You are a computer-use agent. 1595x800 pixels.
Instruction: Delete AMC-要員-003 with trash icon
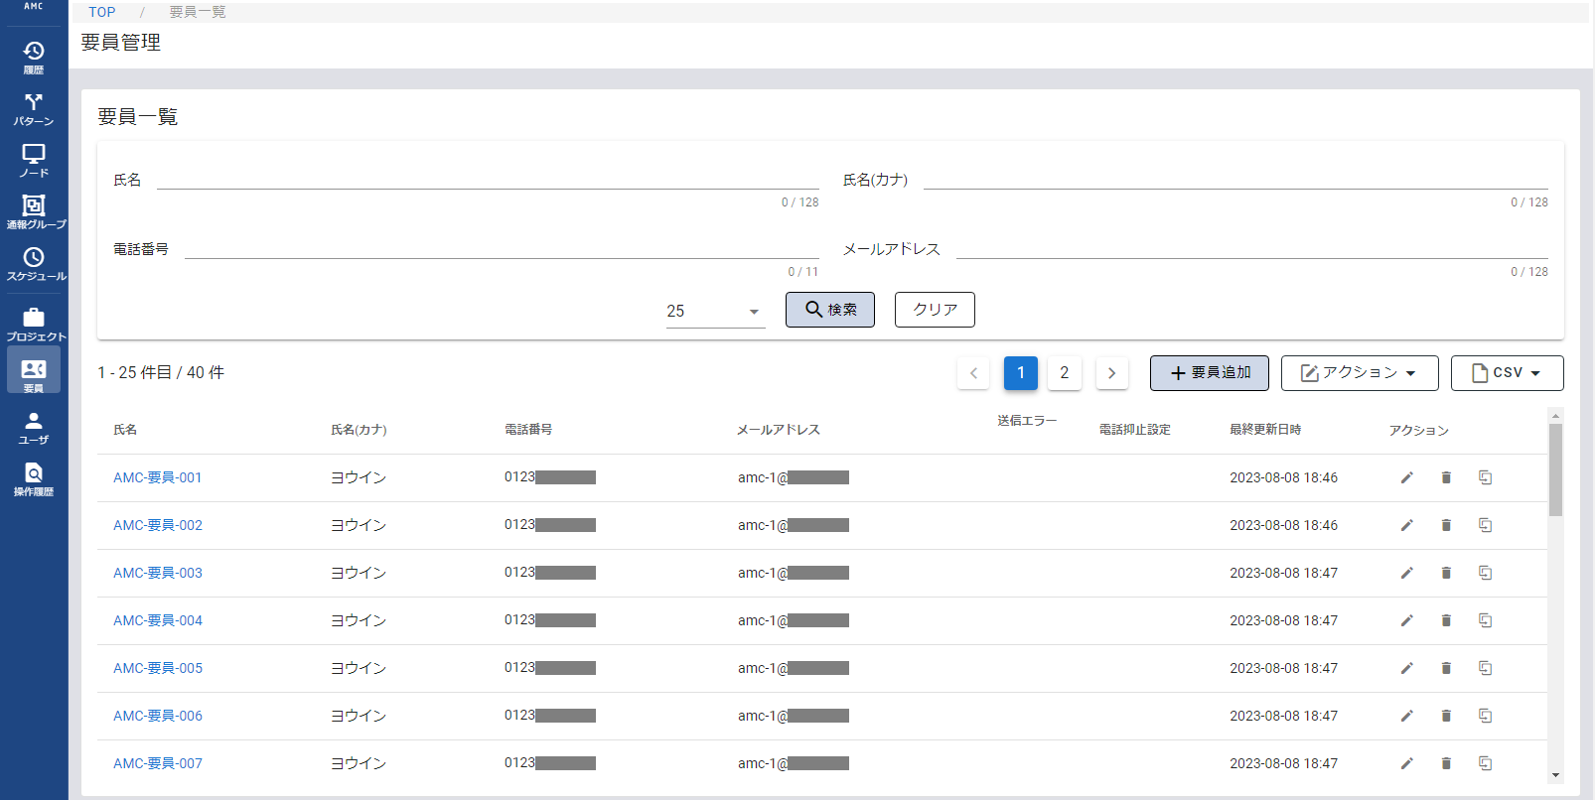(1446, 573)
